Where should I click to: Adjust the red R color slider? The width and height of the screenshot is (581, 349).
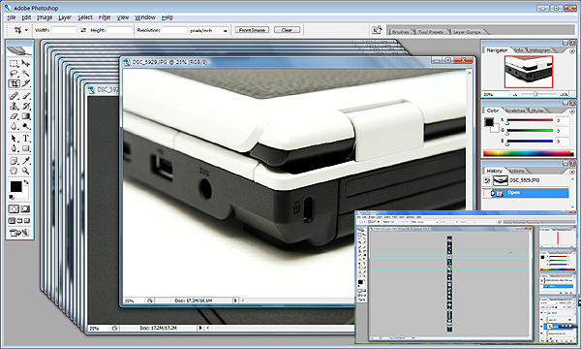530,121
